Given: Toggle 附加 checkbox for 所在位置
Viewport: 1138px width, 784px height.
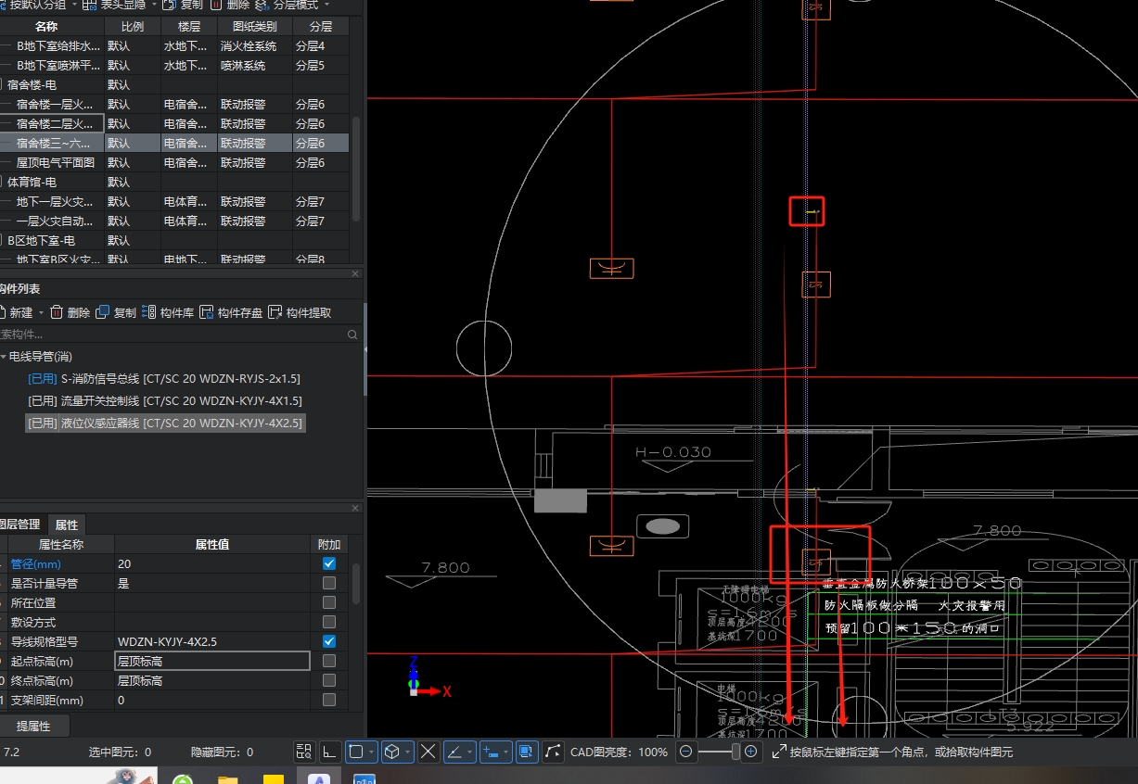Looking at the screenshot, I should coord(329,602).
